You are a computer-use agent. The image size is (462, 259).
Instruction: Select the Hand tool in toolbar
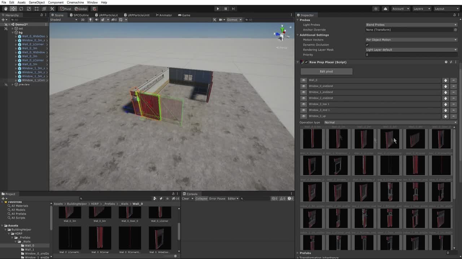click(5, 9)
